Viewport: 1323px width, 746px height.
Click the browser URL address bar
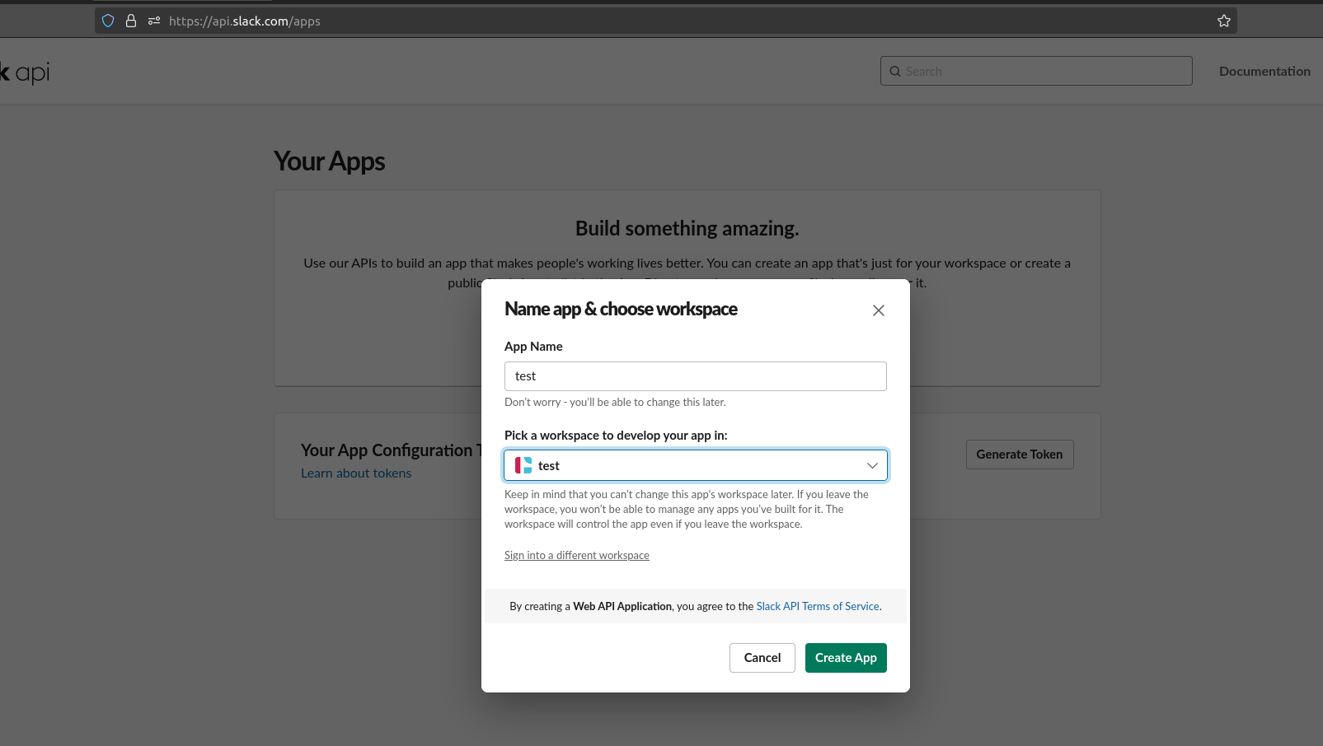tap(666, 21)
